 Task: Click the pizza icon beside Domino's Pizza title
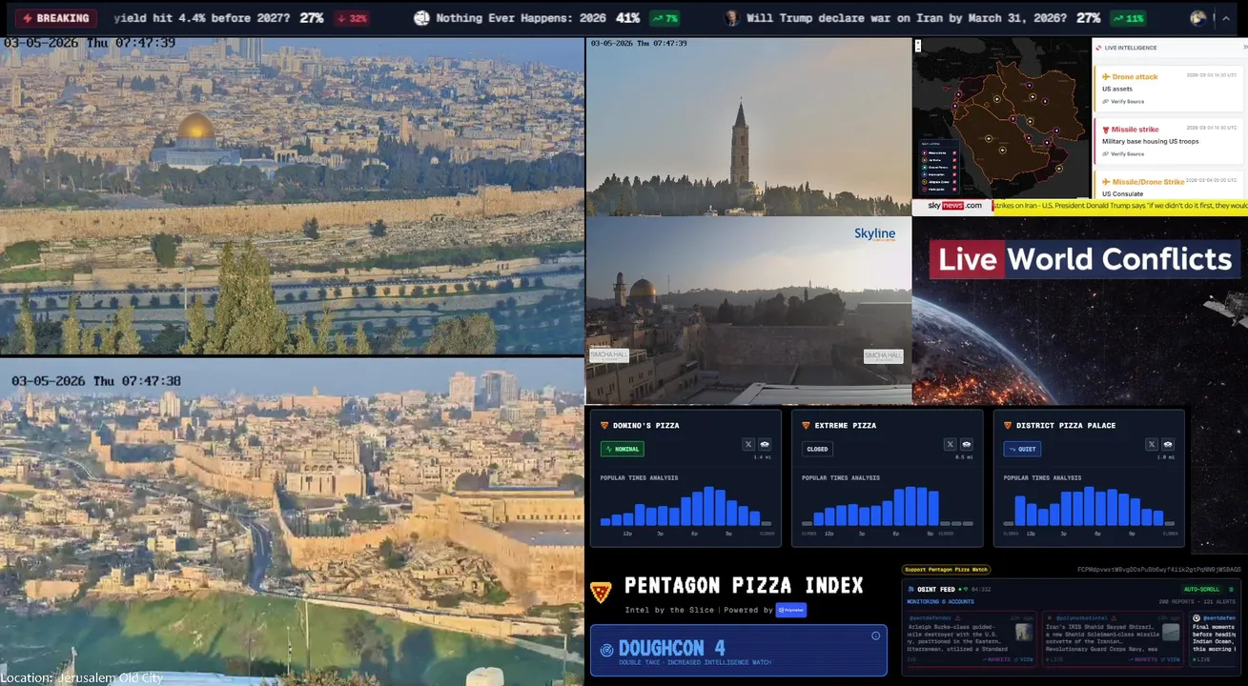[604, 425]
